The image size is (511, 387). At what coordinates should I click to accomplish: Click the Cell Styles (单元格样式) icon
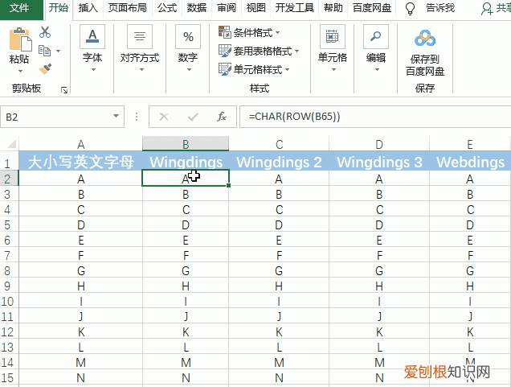pos(224,69)
